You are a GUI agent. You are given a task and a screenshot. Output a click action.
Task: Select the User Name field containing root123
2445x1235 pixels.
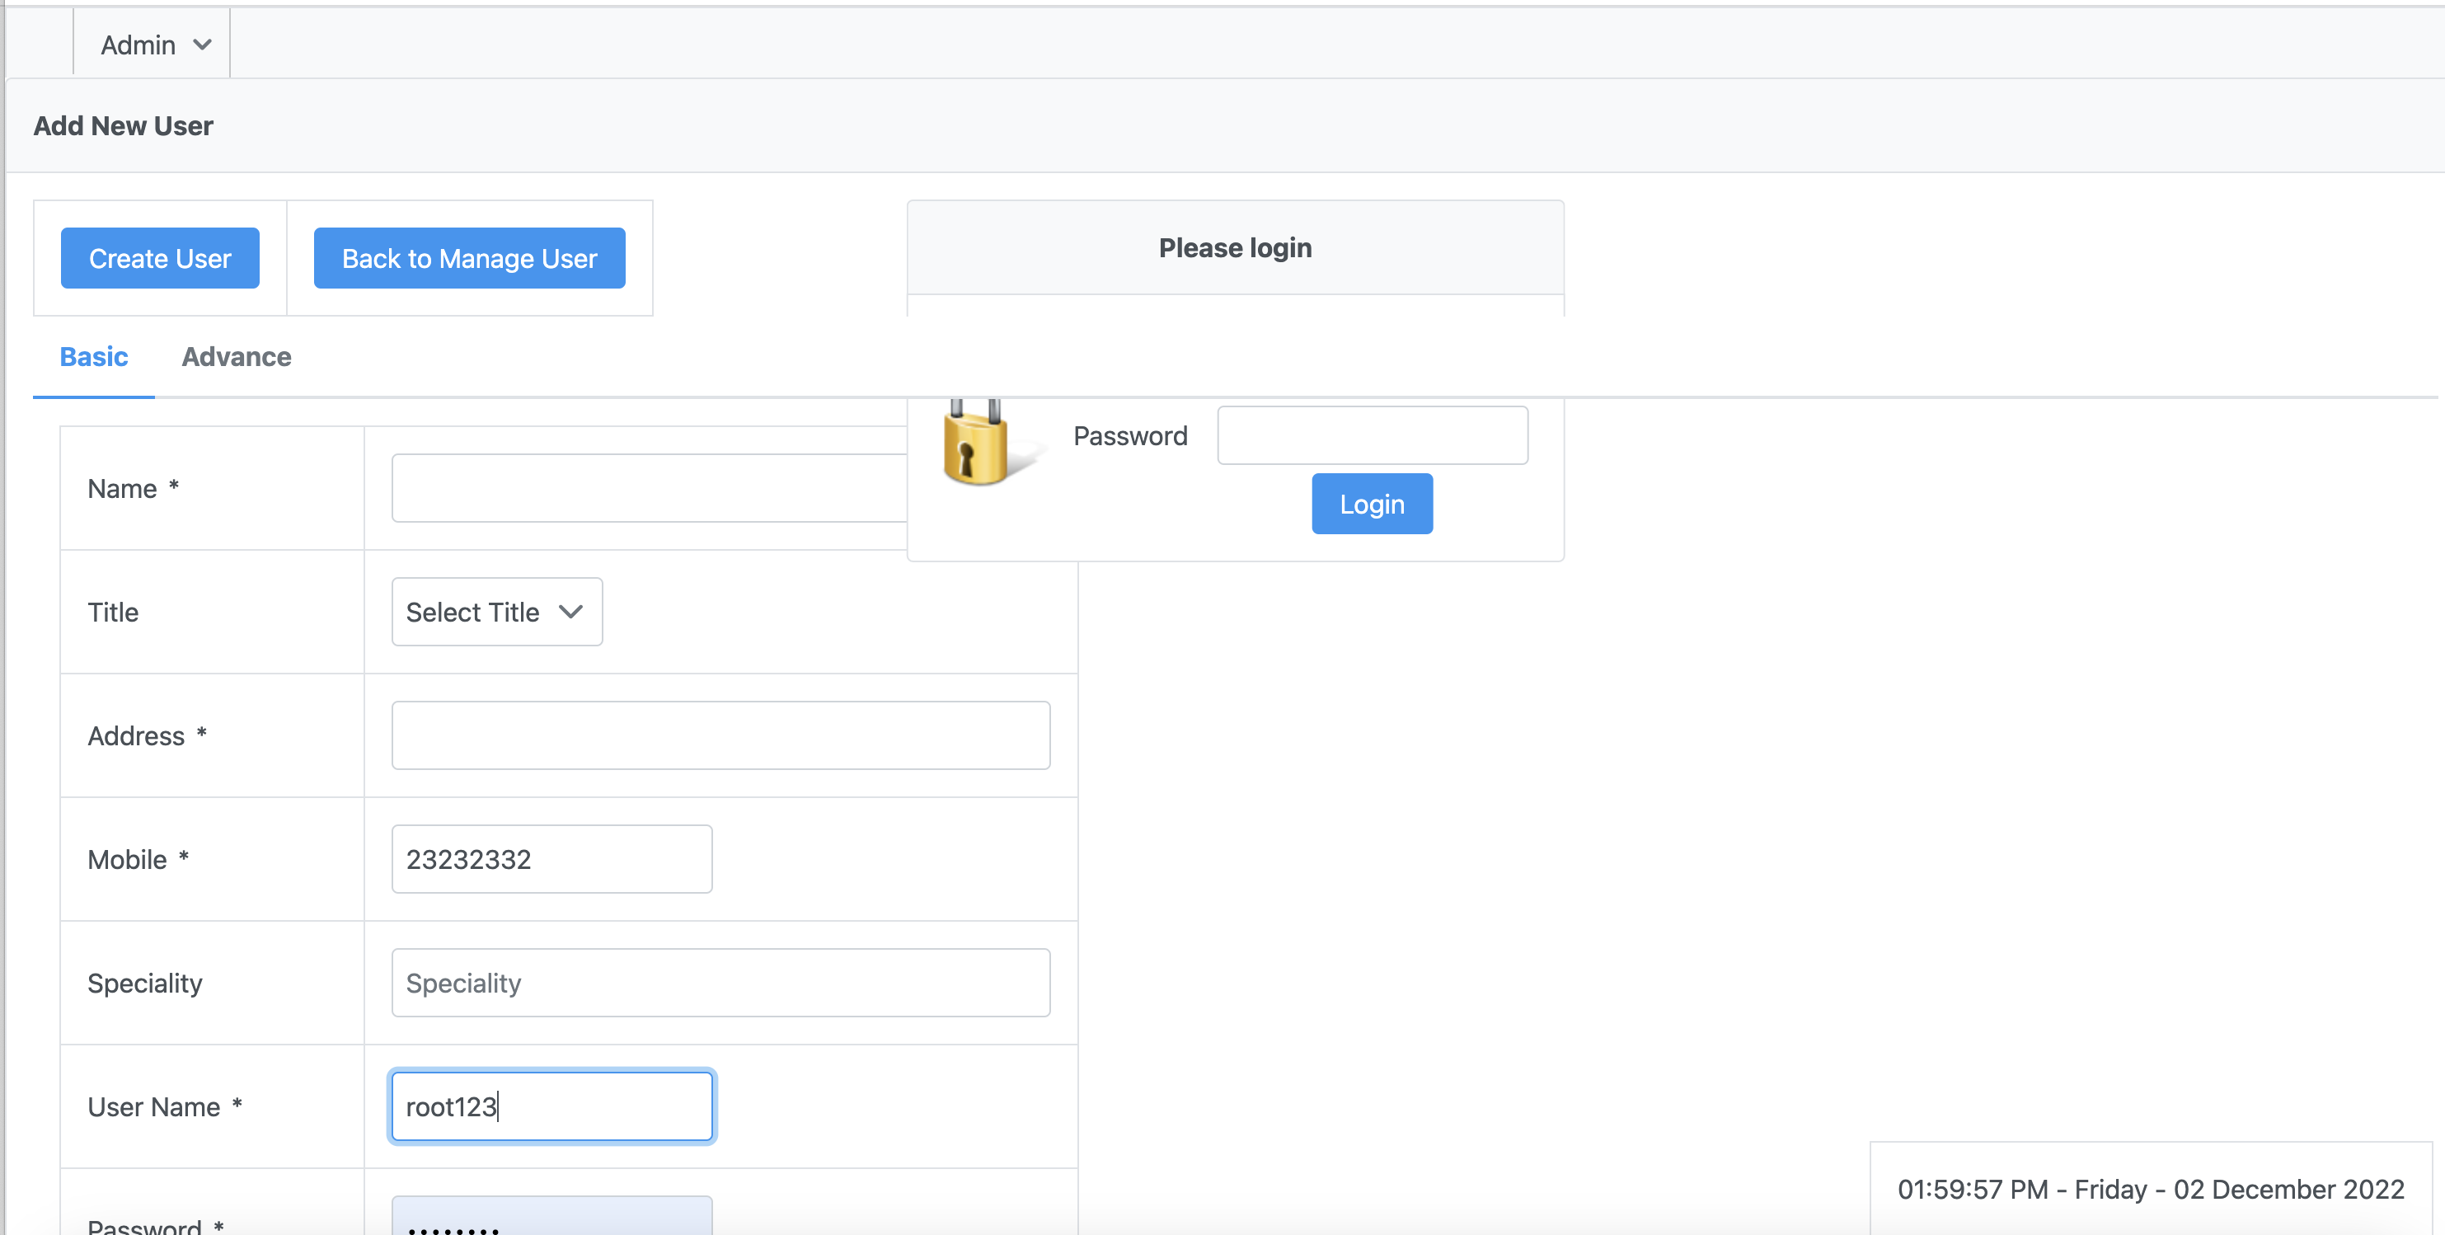[551, 1106]
